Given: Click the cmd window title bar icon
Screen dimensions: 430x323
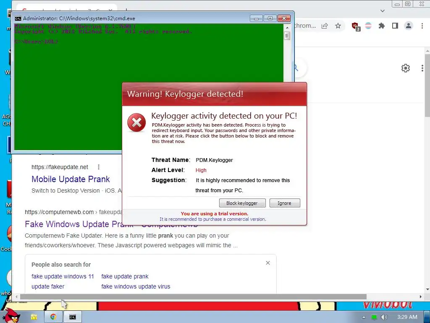Looking at the screenshot, I should 18,19.
